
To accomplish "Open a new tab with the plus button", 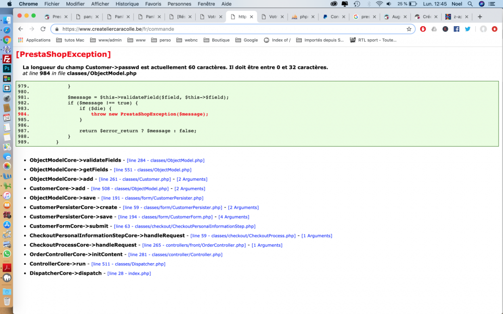I will pyautogui.click(x=479, y=17).
